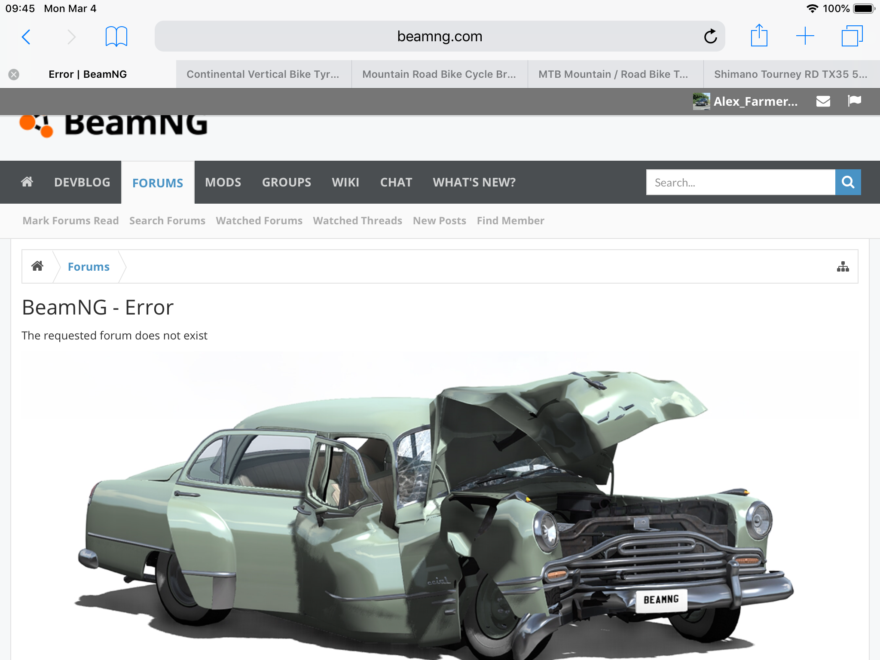
Task: Open New Posts link
Action: click(x=440, y=220)
